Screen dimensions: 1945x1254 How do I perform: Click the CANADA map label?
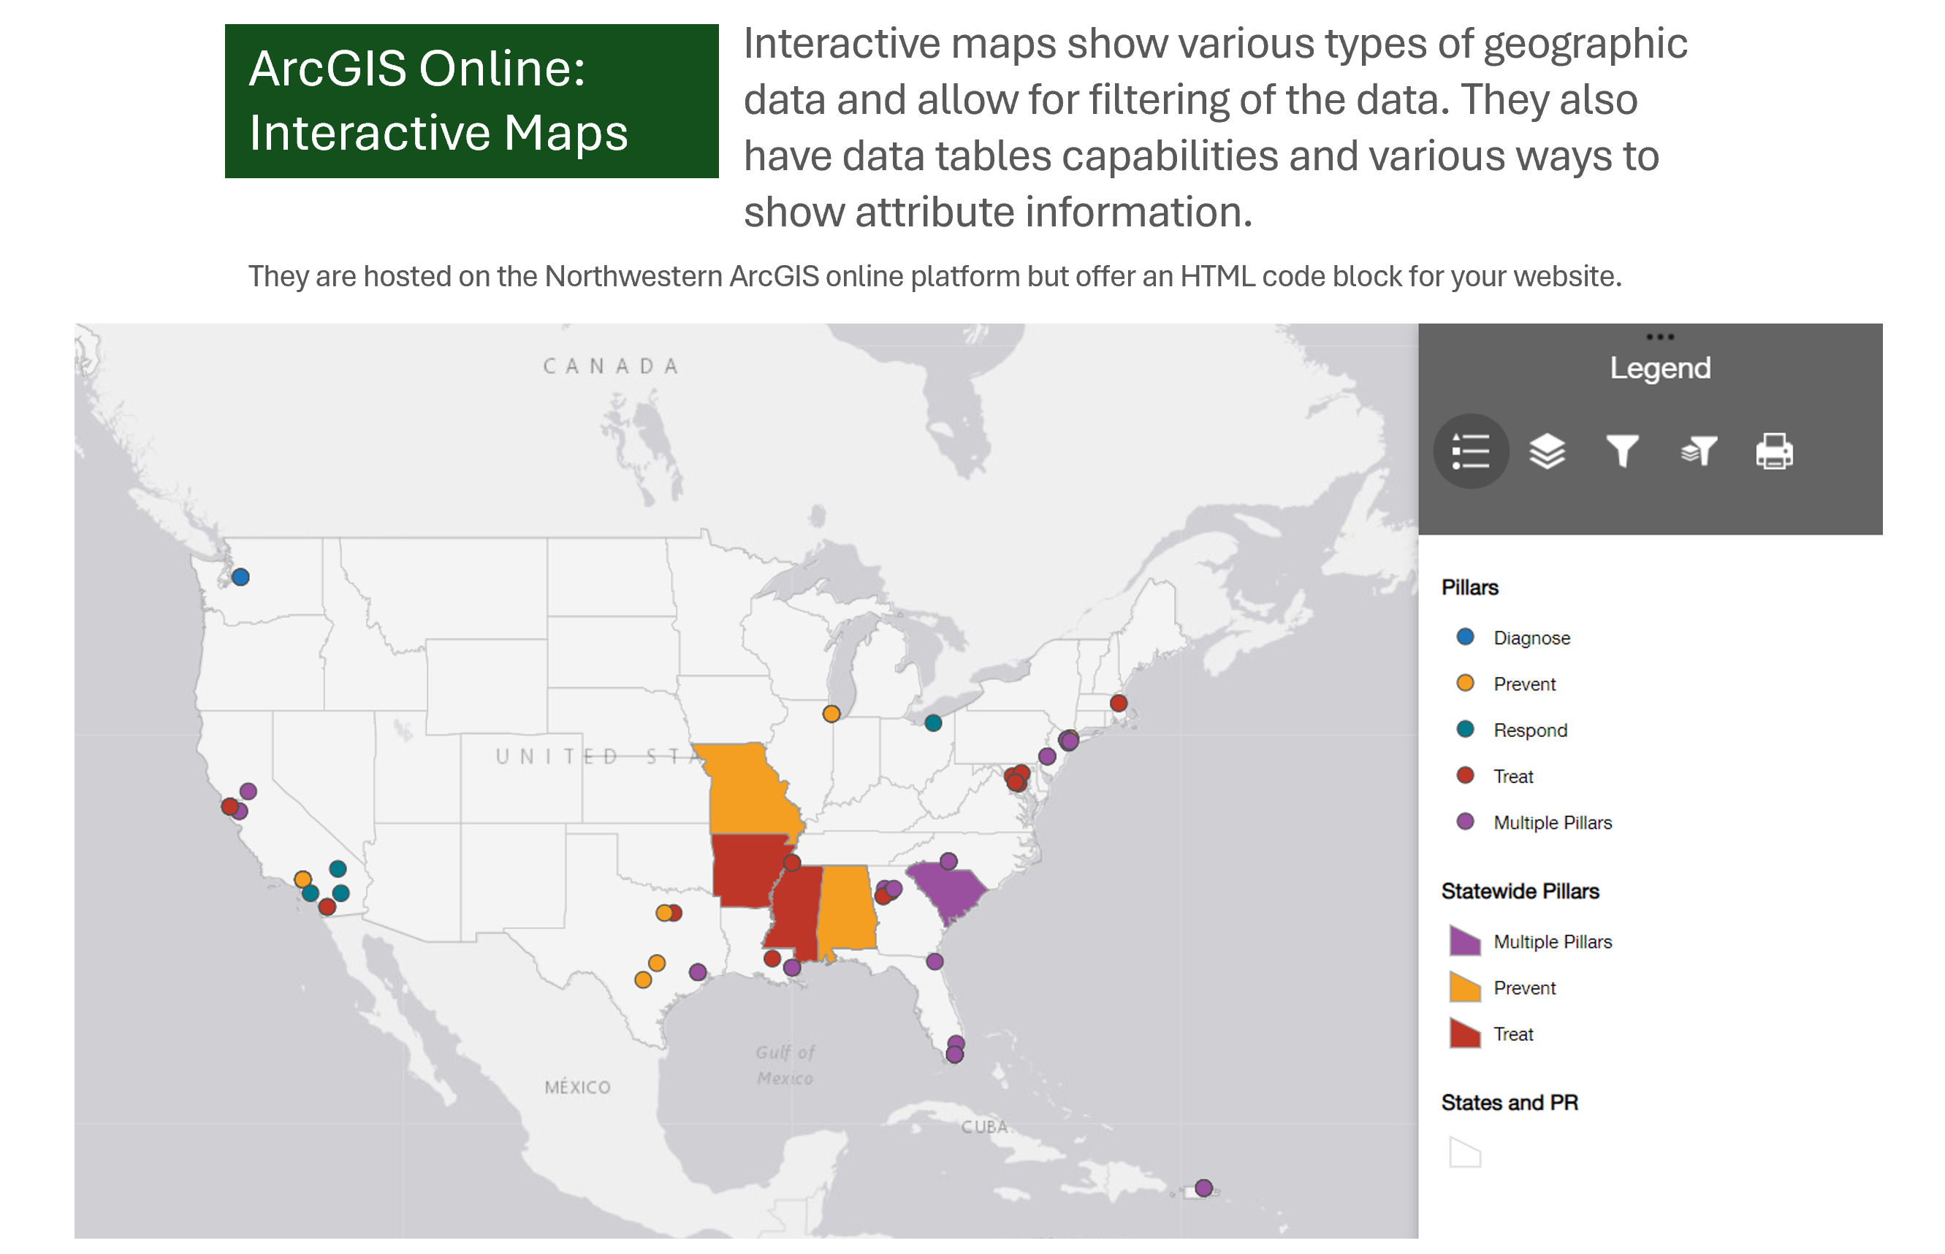(x=611, y=367)
